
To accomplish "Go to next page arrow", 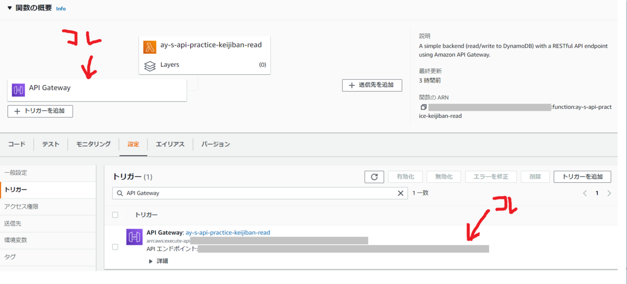I will coord(609,193).
